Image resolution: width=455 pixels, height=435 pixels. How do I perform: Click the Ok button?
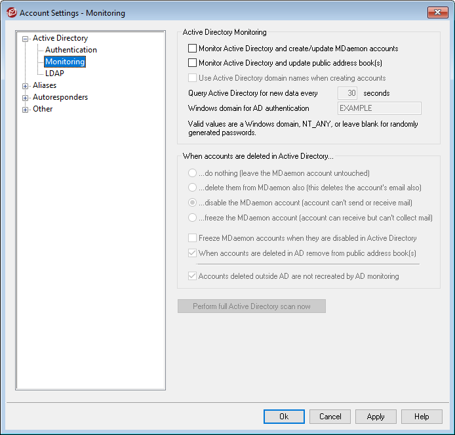coord(284,417)
